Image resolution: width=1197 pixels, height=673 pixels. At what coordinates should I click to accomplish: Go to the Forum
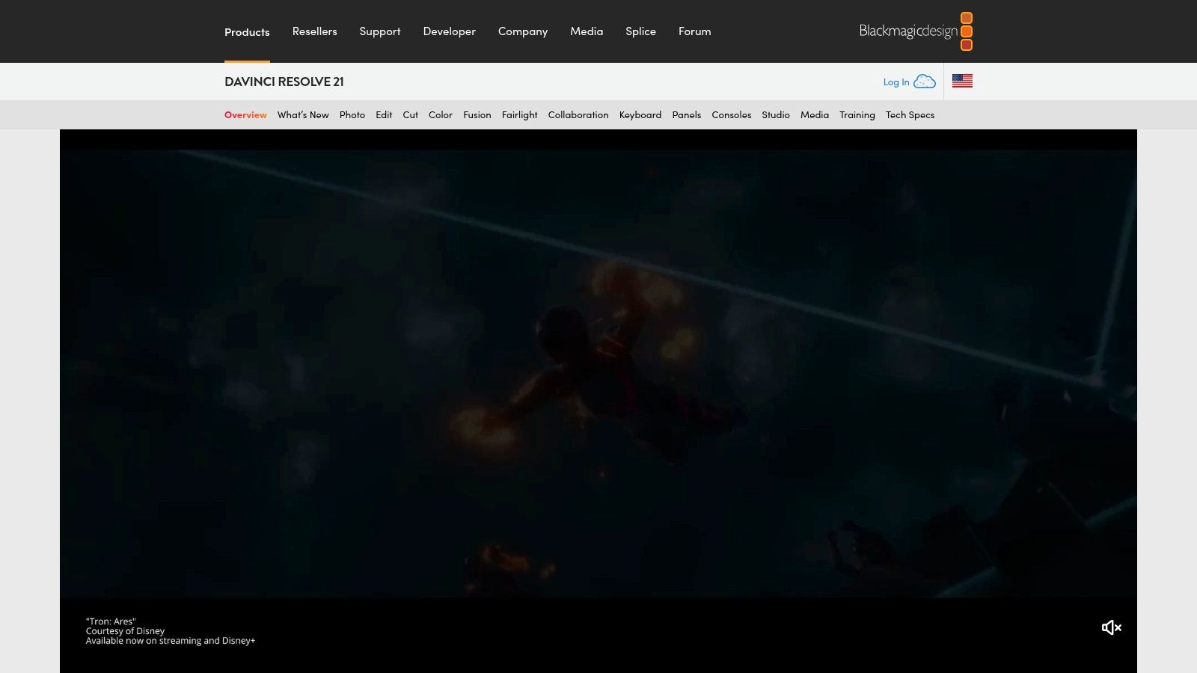pos(695,31)
